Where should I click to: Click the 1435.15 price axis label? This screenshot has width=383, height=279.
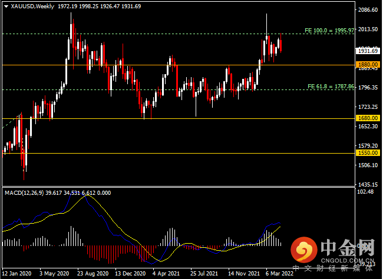pos(368,185)
